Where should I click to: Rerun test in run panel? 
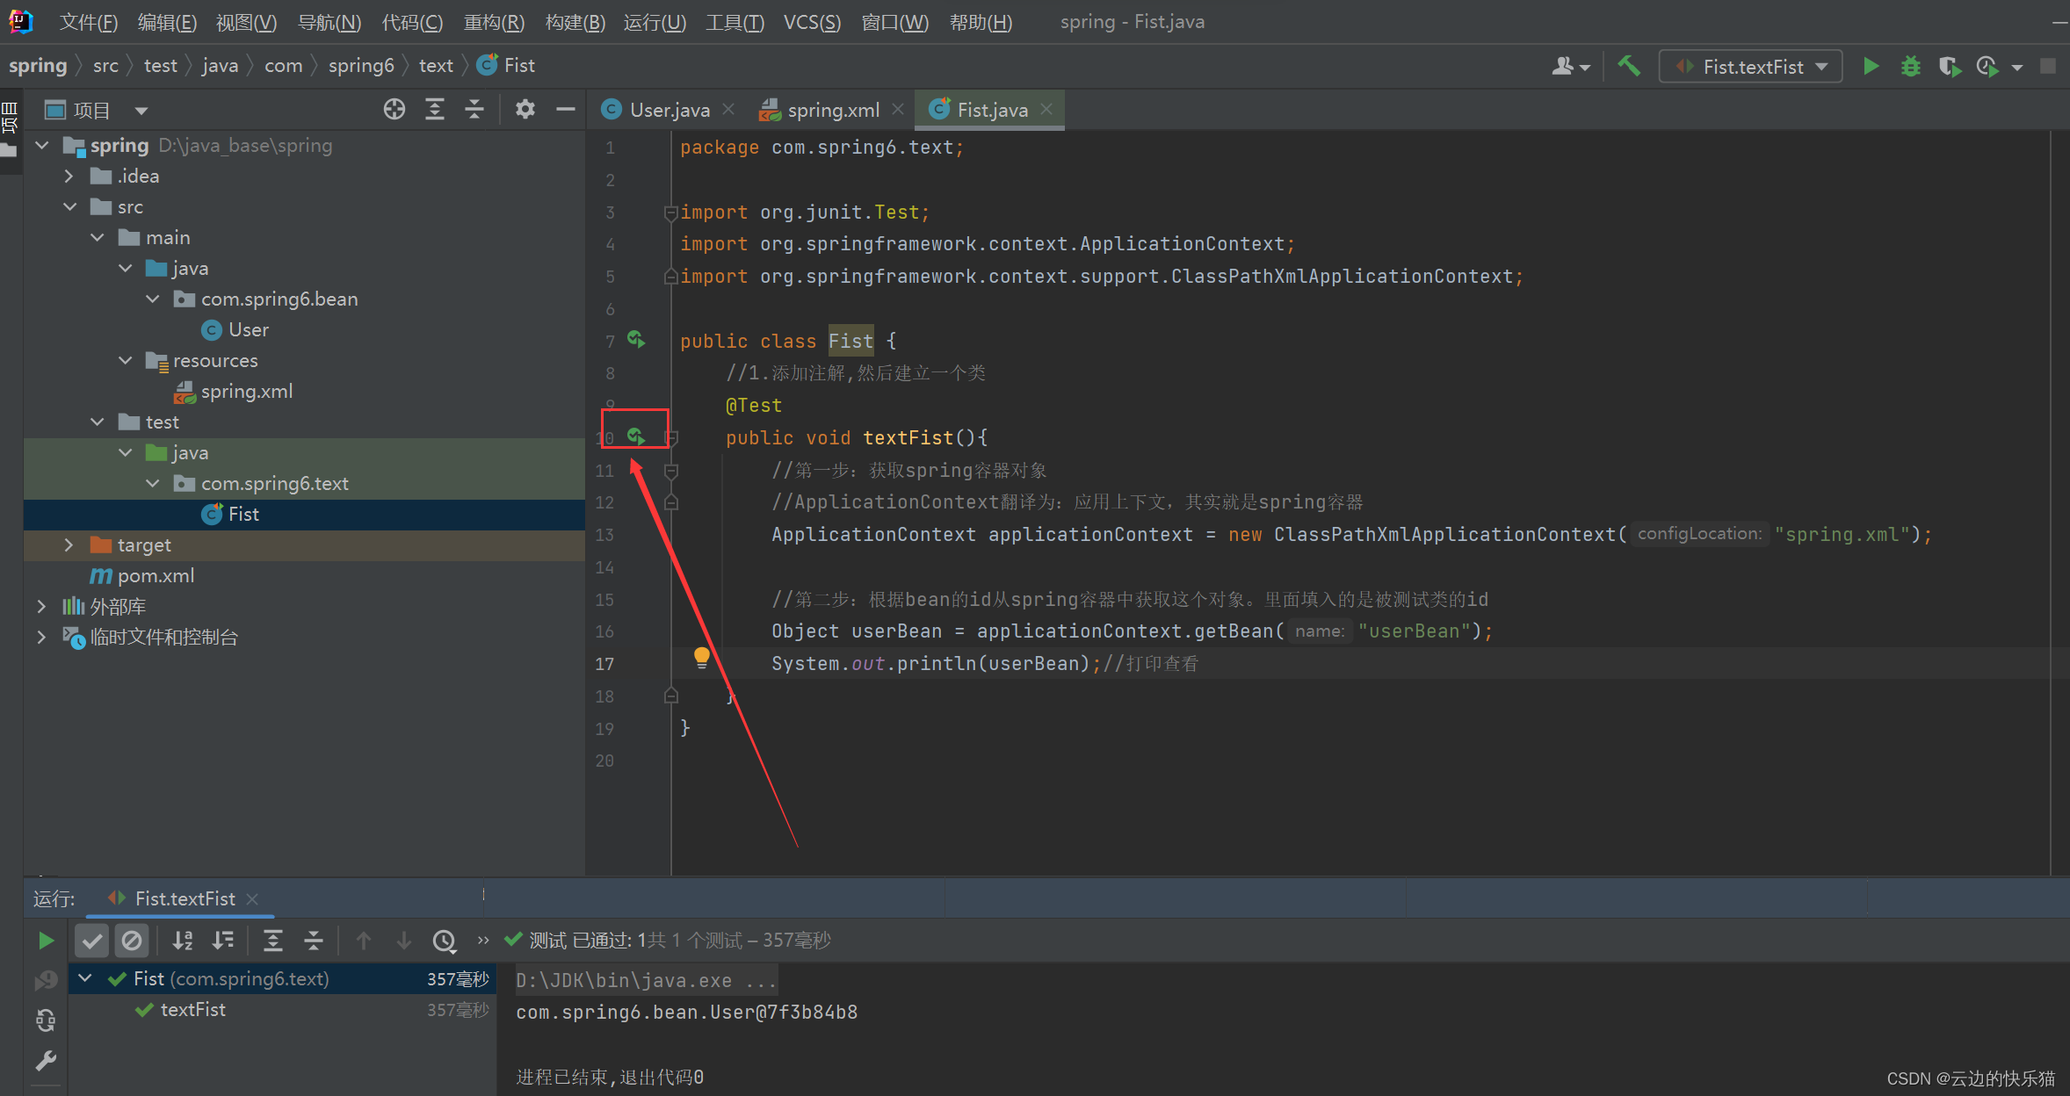(47, 941)
